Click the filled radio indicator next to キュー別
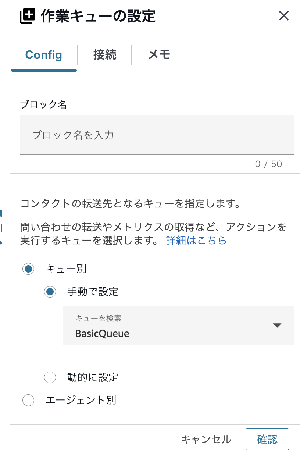The height and width of the screenshot is (462, 300). tap(28, 269)
